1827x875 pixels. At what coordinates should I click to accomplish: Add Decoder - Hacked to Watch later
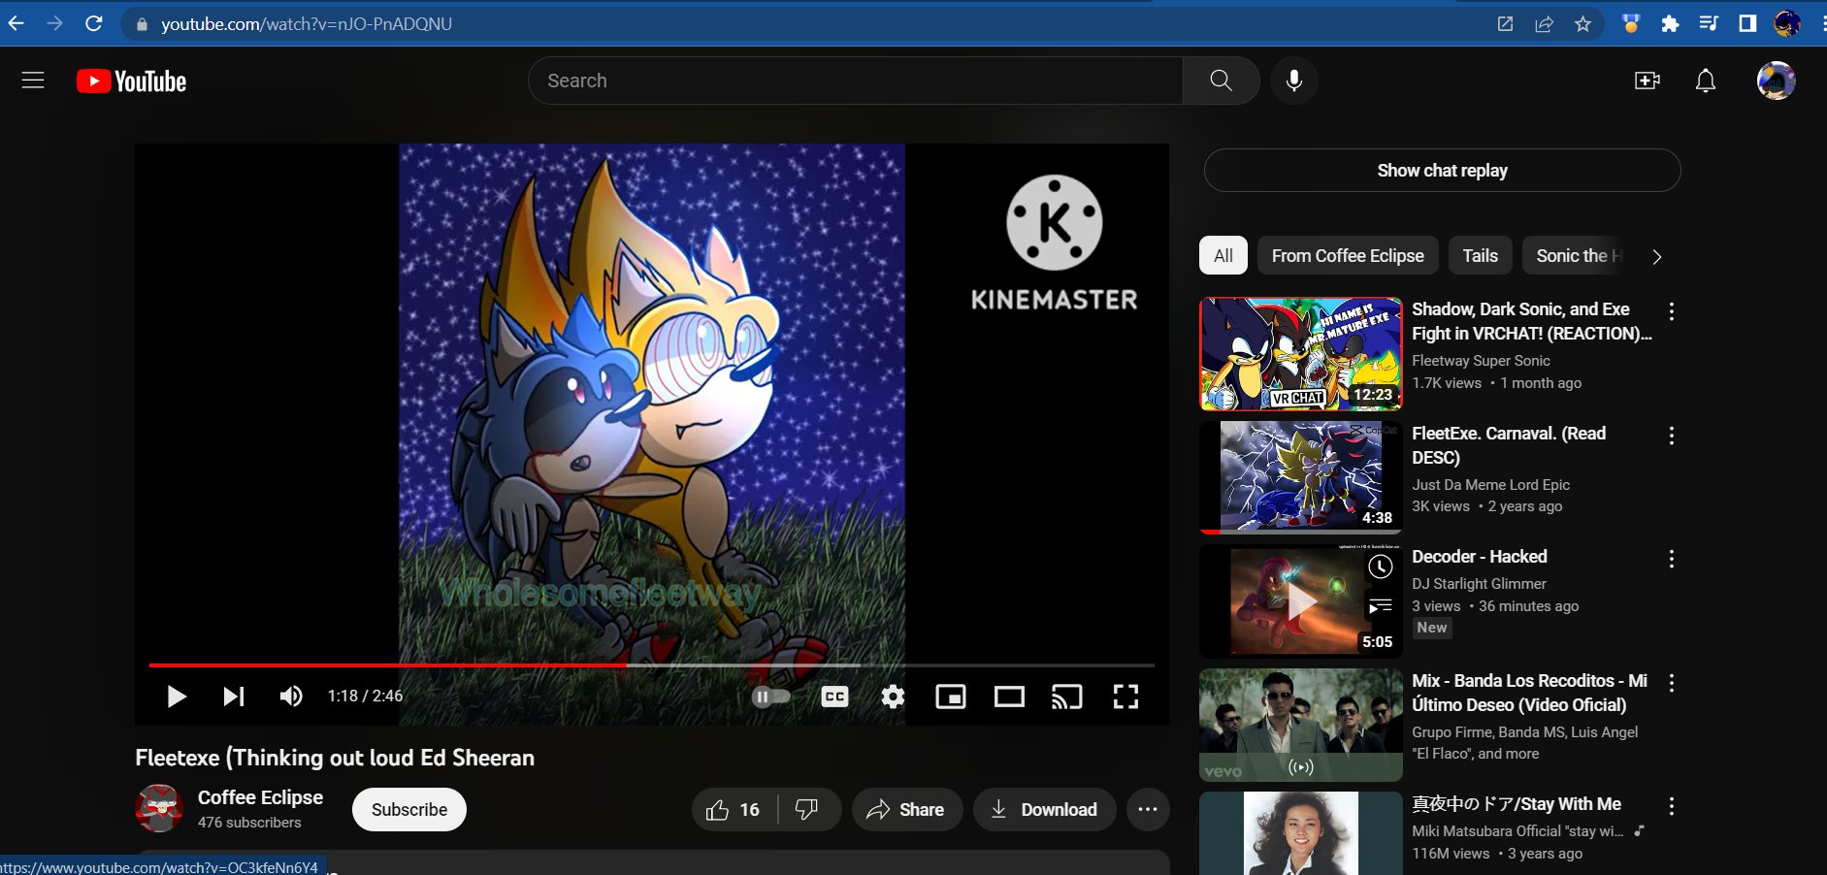[x=1381, y=567]
